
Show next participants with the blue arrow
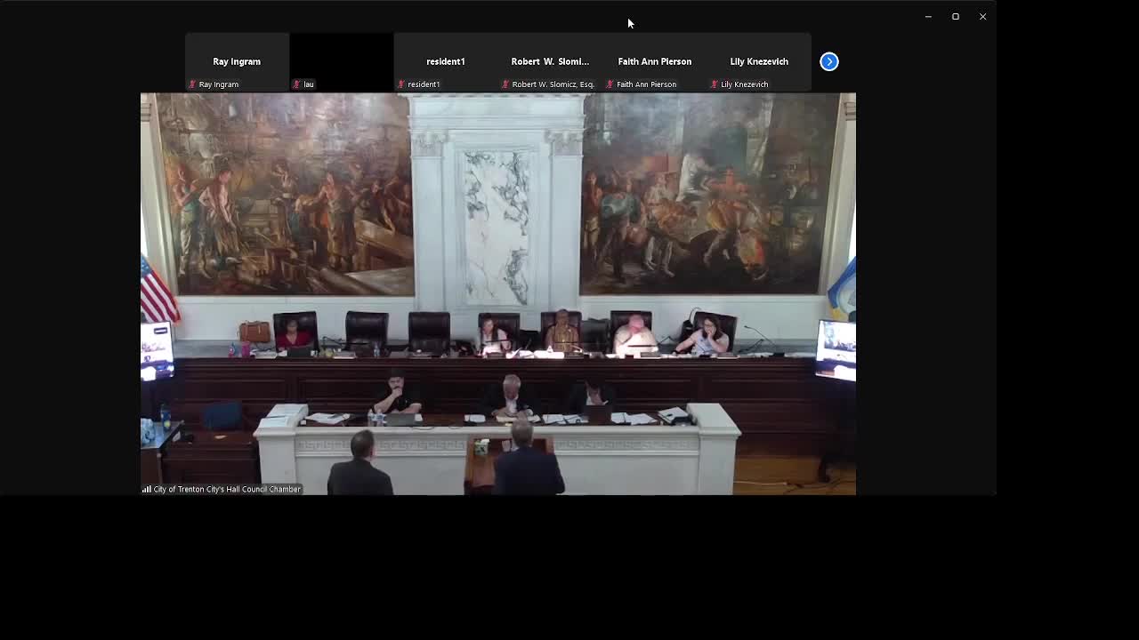pos(828,61)
